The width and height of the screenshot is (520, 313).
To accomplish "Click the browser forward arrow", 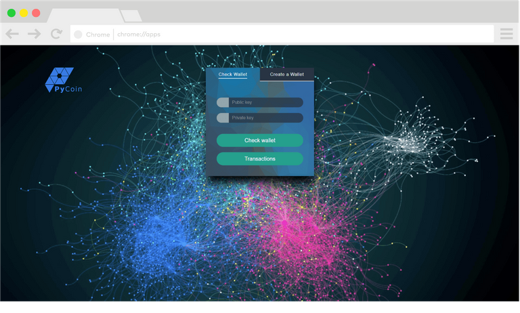I will pyautogui.click(x=34, y=34).
